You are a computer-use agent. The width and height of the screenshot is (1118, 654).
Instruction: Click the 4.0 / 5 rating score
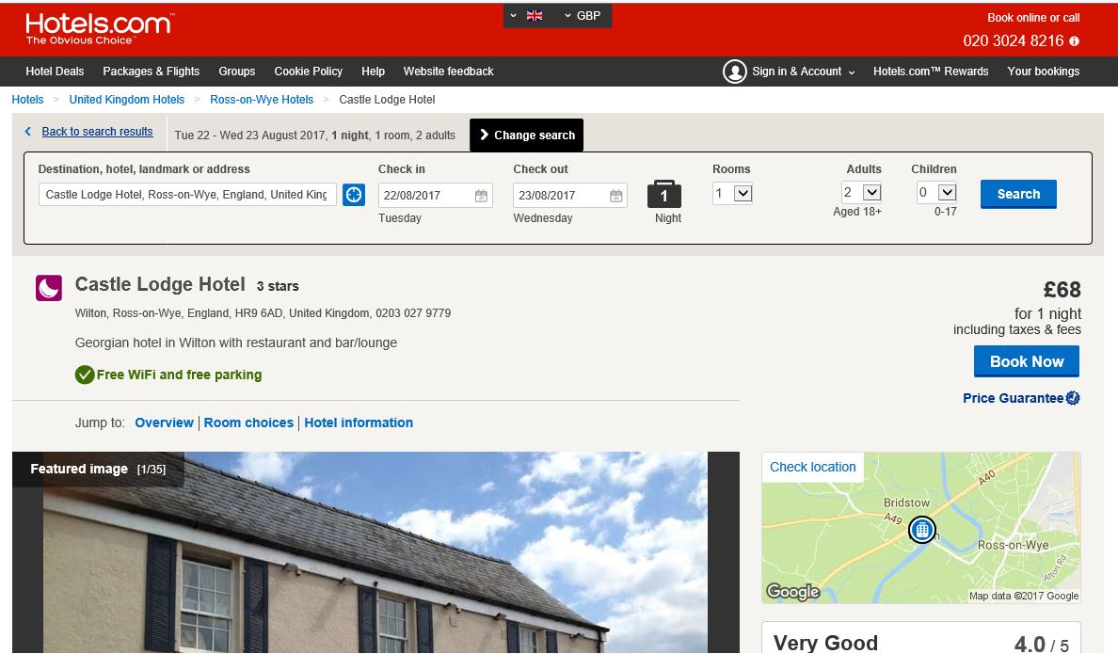1042,645
